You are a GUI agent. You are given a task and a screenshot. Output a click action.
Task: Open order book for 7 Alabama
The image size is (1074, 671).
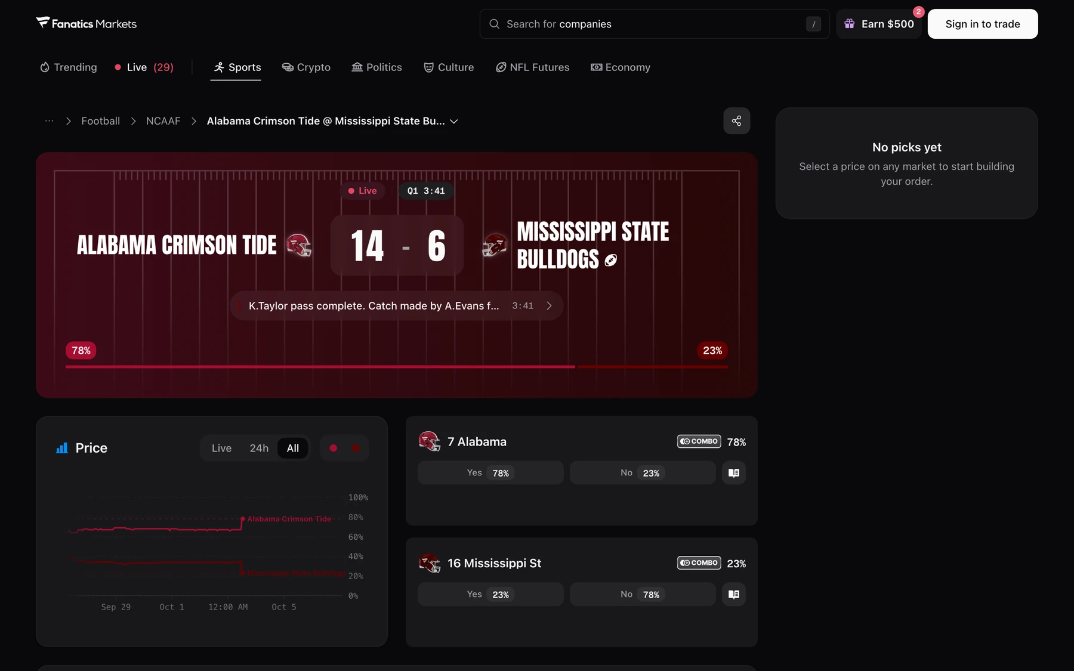(x=734, y=473)
